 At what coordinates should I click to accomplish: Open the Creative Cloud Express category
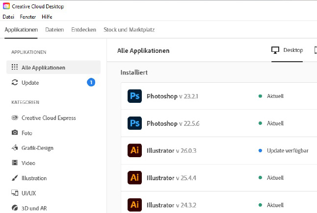coord(49,118)
